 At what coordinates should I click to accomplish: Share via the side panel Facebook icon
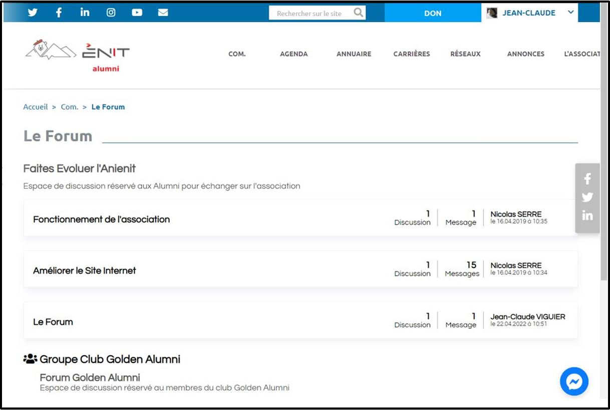click(587, 178)
